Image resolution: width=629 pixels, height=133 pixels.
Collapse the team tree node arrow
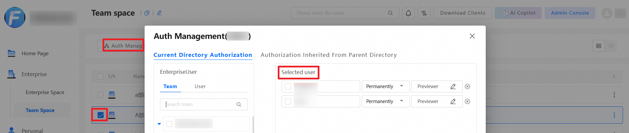pyautogui.click(x=159, y=124)
